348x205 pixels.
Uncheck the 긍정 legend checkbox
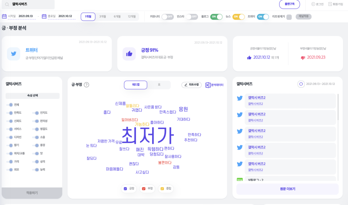125,189
